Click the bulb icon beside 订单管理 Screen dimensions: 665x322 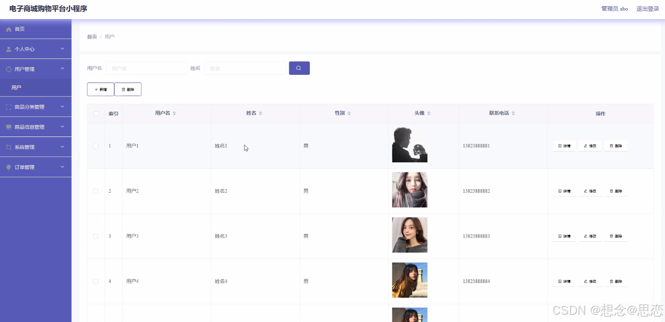9,167
